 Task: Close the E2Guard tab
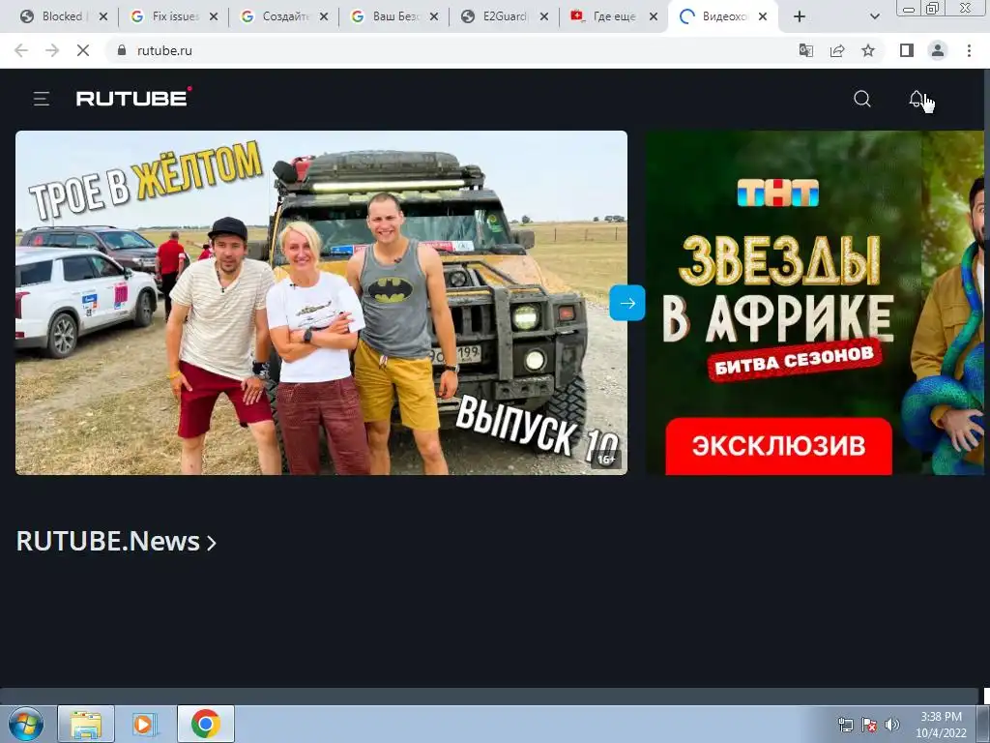tap(543, 16)
